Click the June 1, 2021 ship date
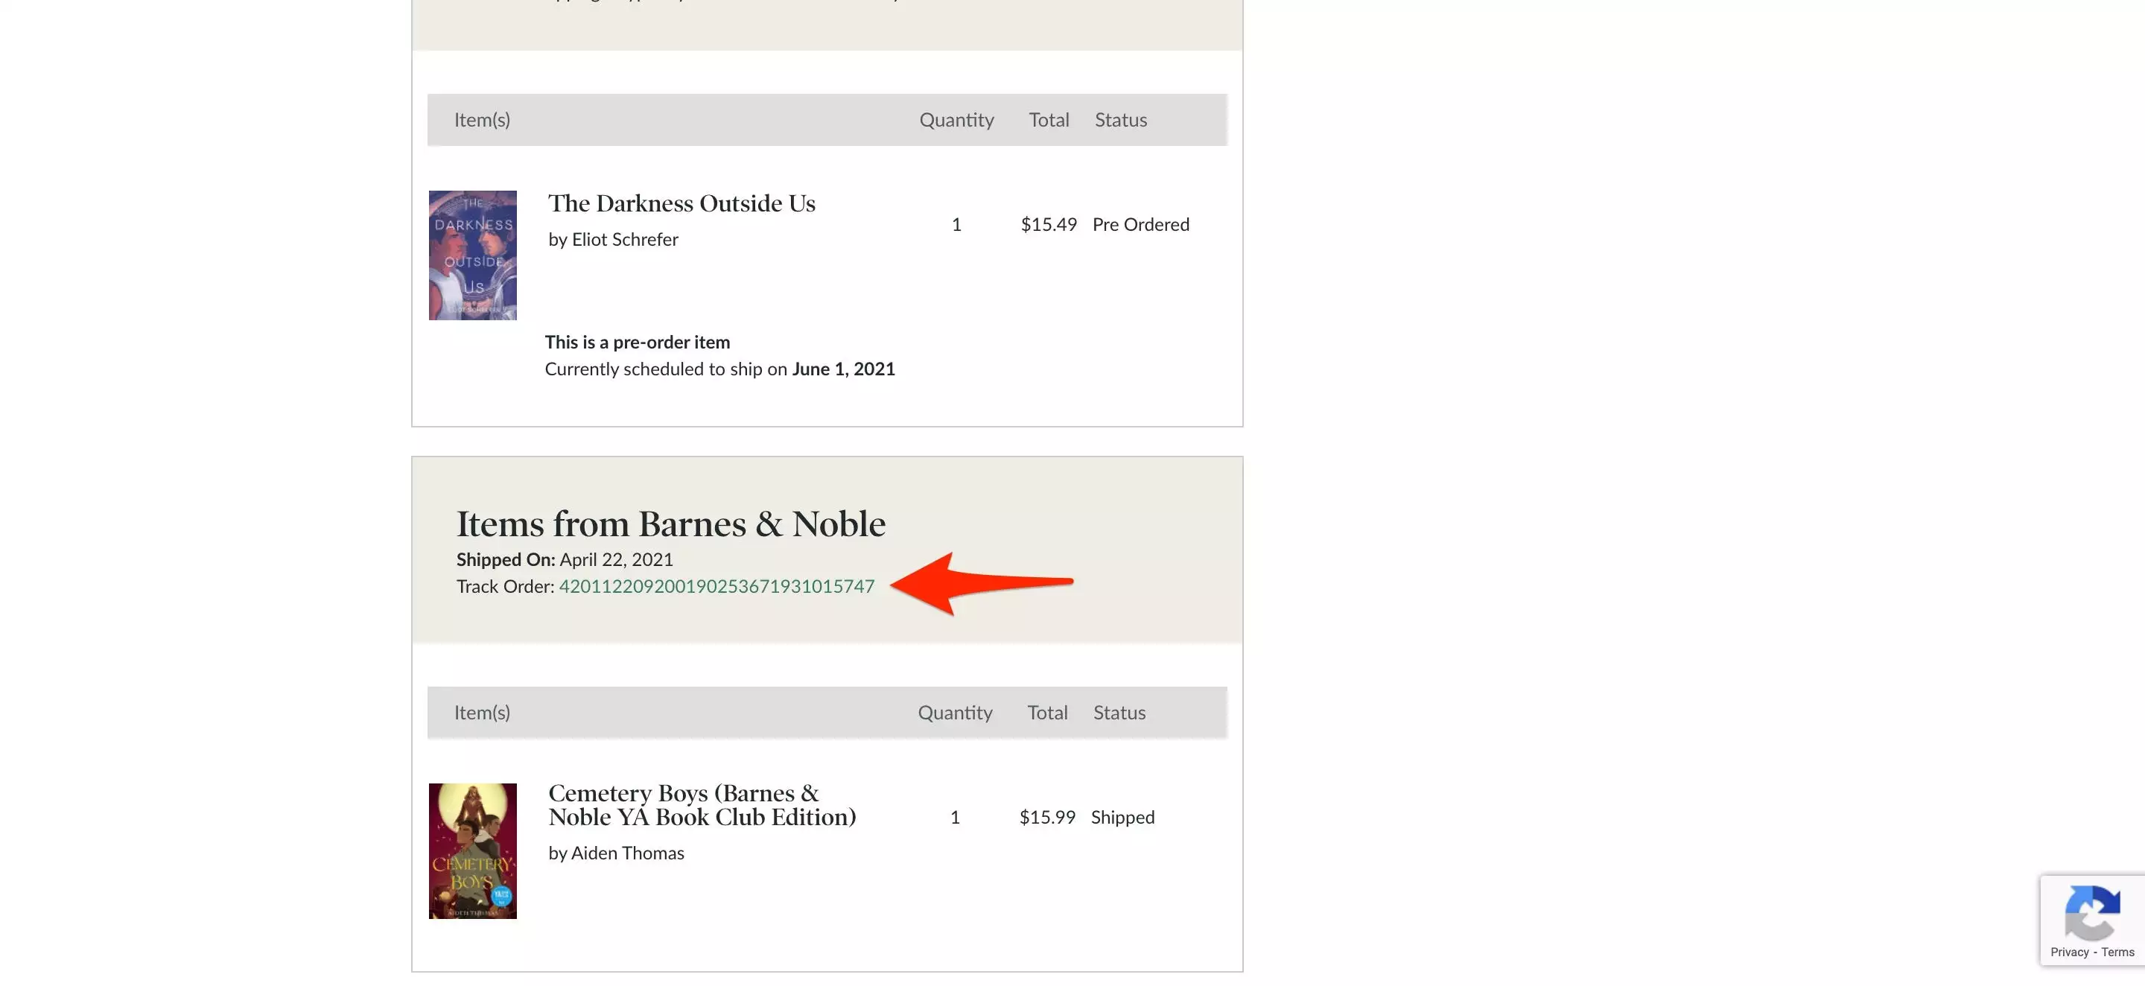This screenshot has width=2145, height=986. click(x=842, y=369)
